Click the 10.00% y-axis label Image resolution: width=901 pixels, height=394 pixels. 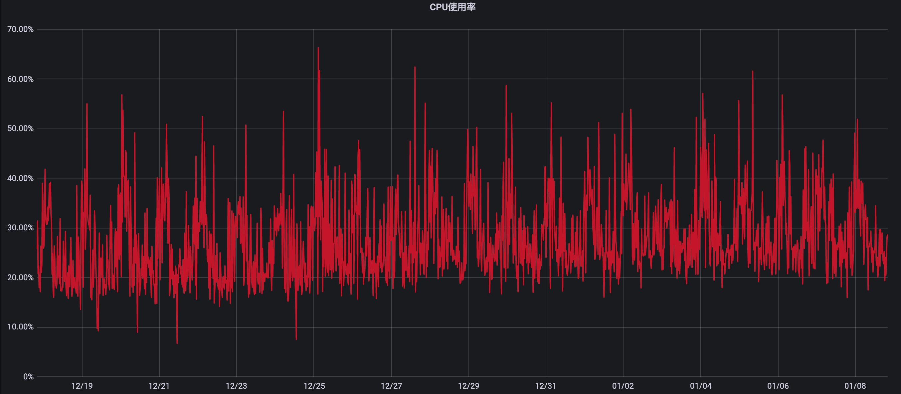coord(21,327)
